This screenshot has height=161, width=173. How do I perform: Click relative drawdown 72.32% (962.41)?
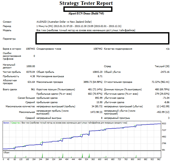pos(160,82)
